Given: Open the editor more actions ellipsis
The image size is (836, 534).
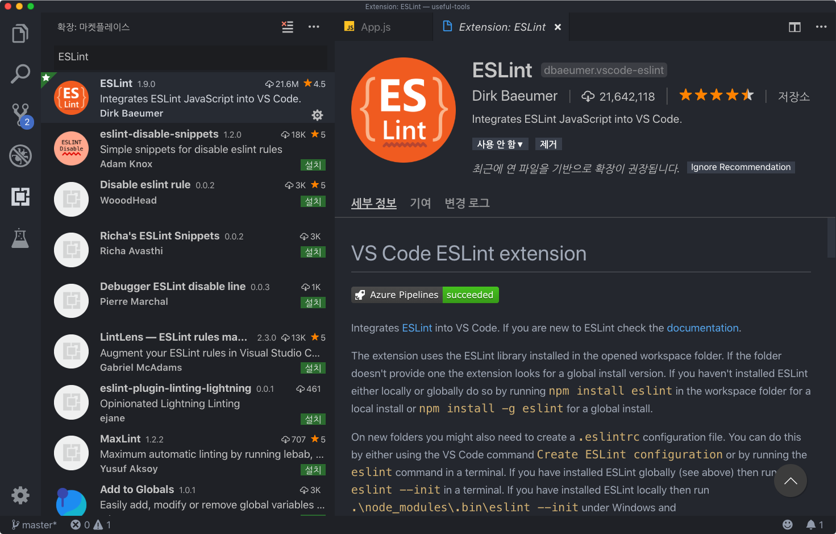Looking at the screenshot, I should [821, 27].
